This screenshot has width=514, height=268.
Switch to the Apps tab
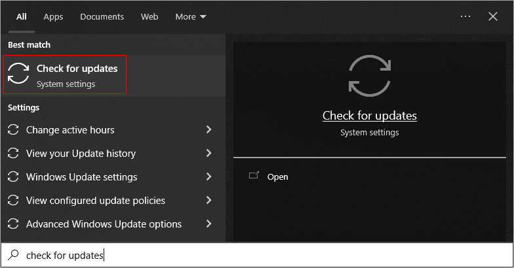point(53,17)
